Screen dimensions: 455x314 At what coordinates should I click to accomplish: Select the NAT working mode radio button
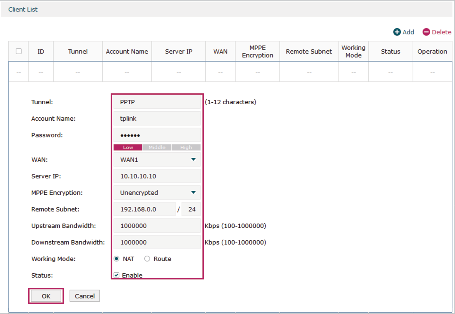click(117, 259)
